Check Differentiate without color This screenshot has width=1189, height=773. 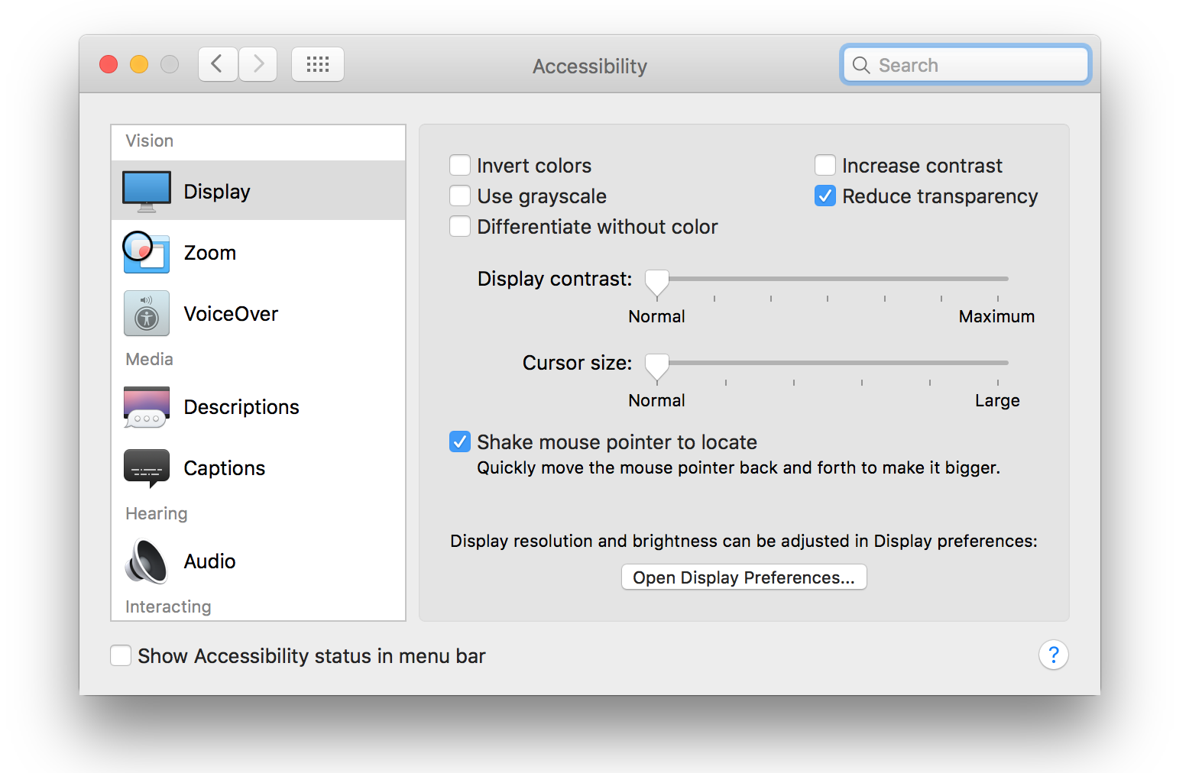(460, 227)
